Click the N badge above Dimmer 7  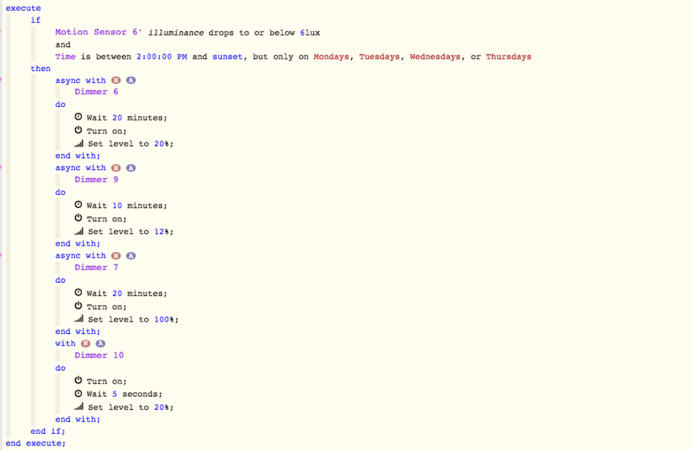pos(116,256)
